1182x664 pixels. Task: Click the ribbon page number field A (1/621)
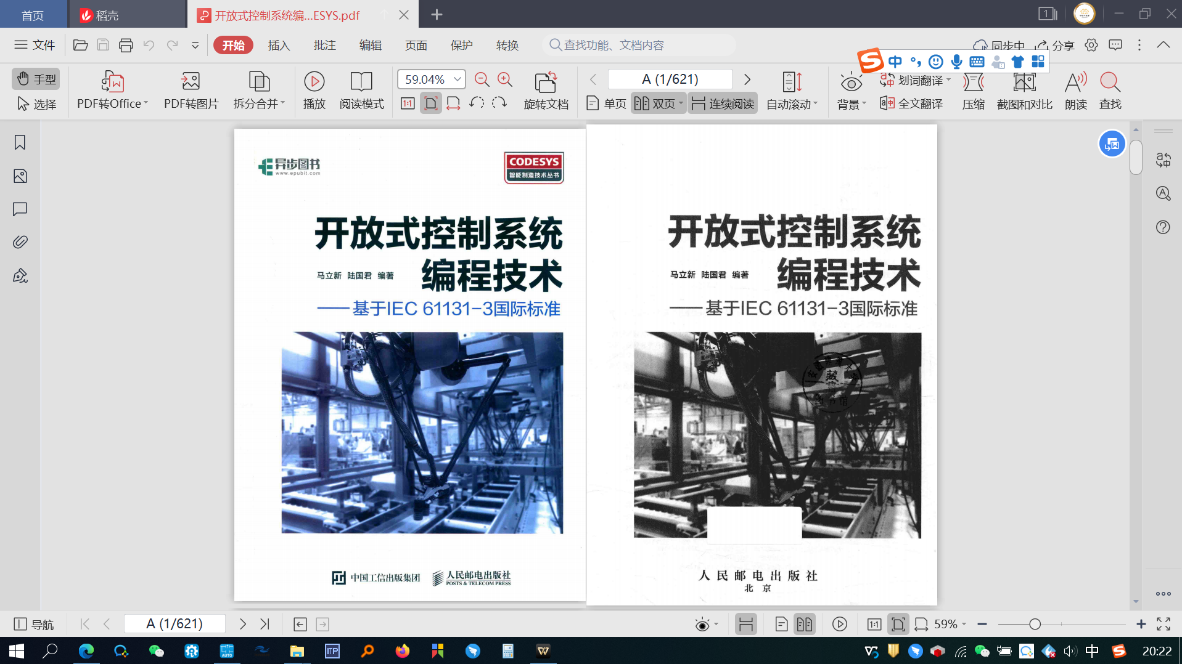(670, 79)
